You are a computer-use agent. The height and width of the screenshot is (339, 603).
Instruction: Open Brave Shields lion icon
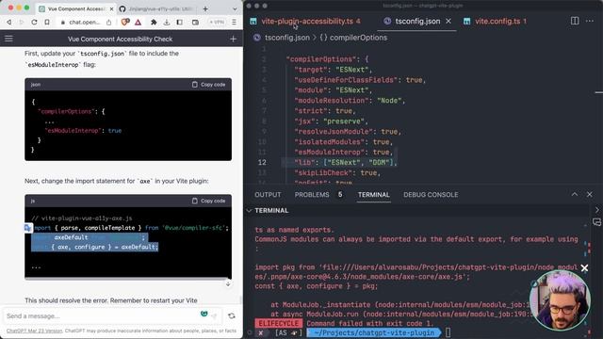pyautogui.click(x=125, y=23)
